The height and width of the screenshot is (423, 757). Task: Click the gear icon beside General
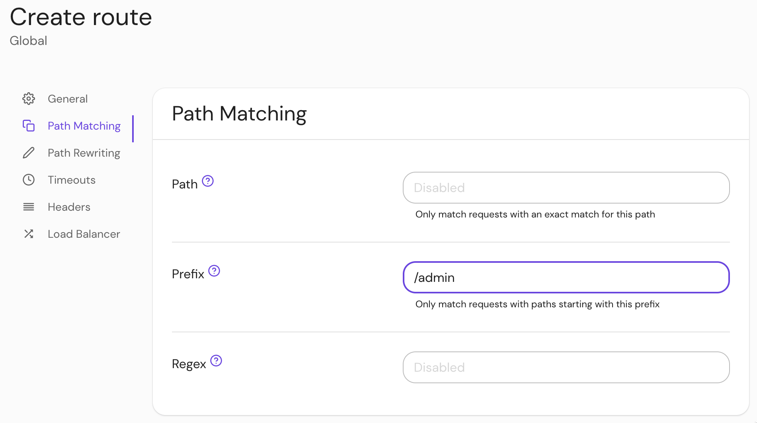(x=28, y=99)
